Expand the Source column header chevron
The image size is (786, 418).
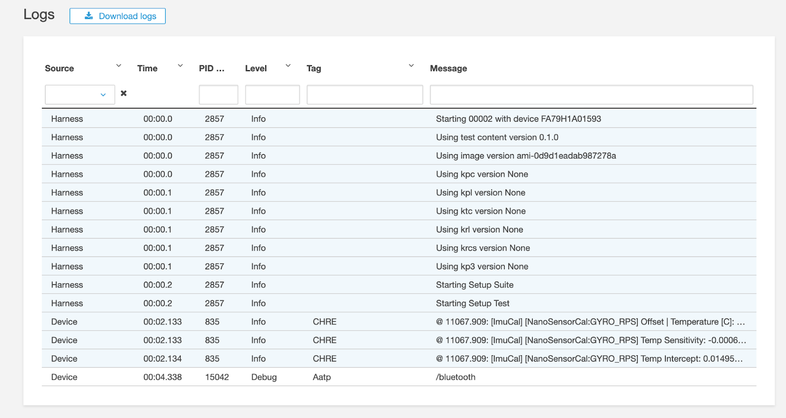(x=118, y=66)
